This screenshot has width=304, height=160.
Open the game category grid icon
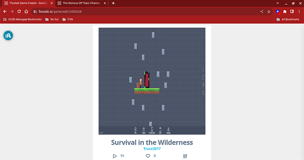point(185,156)
